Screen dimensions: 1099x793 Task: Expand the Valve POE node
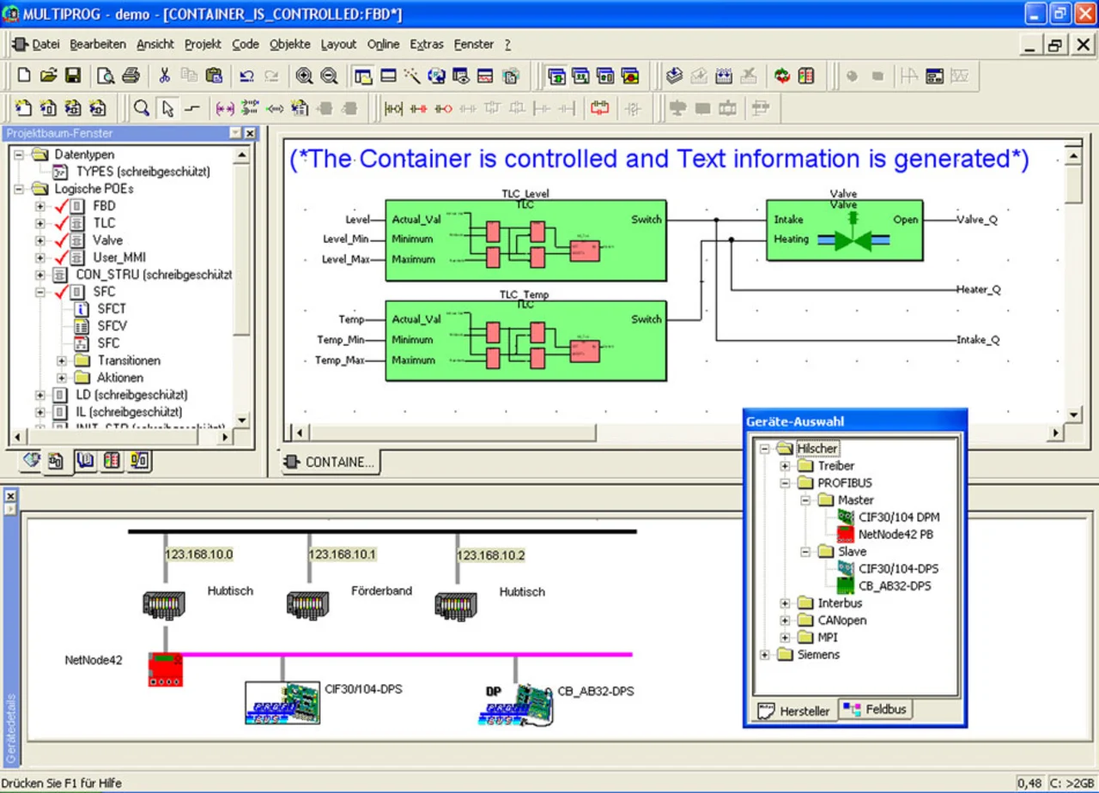tap(39, 240)
